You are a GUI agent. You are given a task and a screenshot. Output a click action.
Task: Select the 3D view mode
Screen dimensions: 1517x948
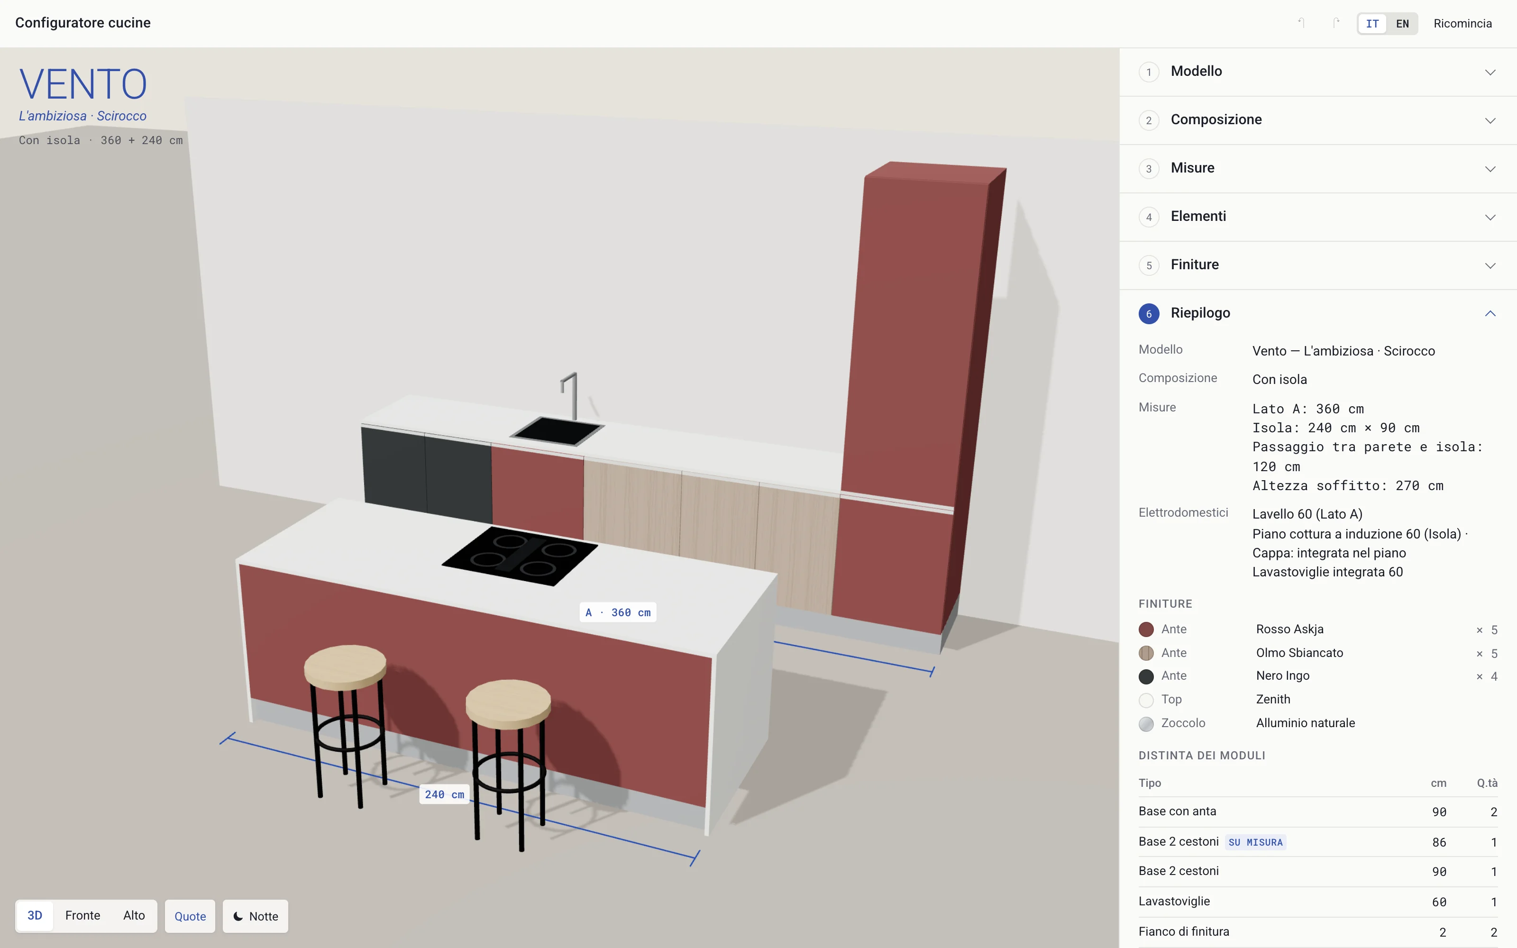pos(35,915)
